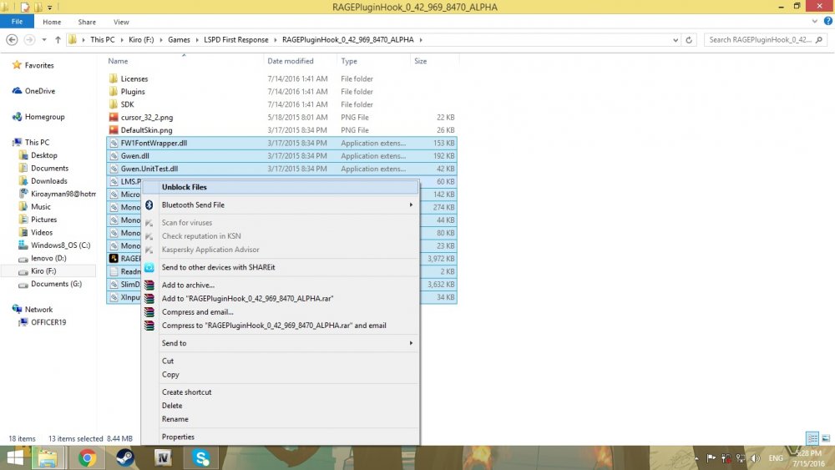Viewport: 835px width, 470px height.
Task: Click Properties in the context menu
Action: coord(178,437)
